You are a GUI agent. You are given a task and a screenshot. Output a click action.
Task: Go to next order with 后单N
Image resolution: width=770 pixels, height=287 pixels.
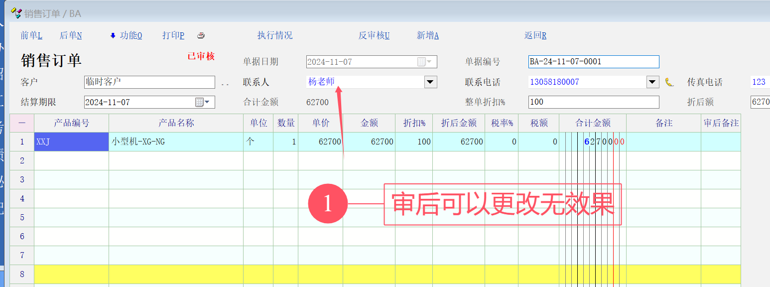(71, 35)
